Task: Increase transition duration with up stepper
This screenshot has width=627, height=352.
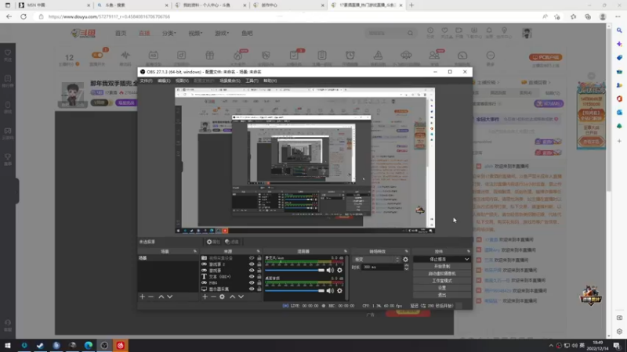Action: (x=406, y=265)
